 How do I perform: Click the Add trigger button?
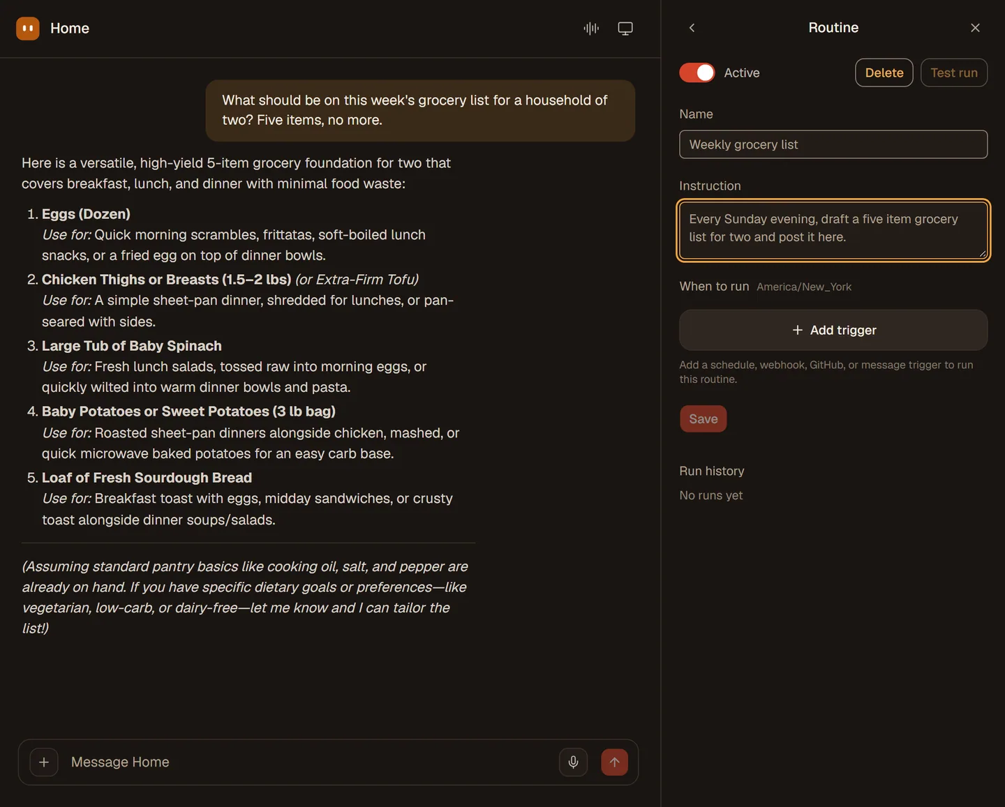[x=833, y=330]
